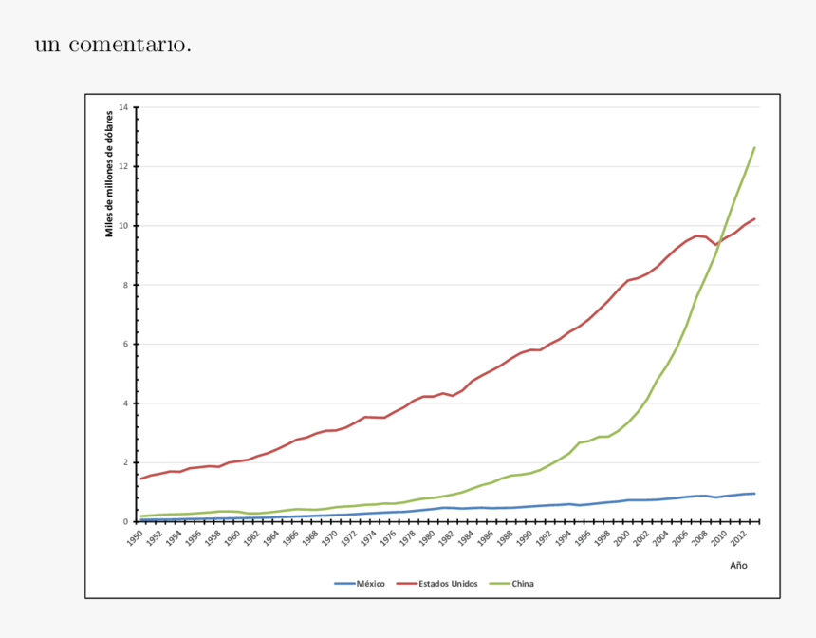This screenshot has height=638, width=816.
Task: Click the 'Año' x-axis label
Action: [738, 565]
